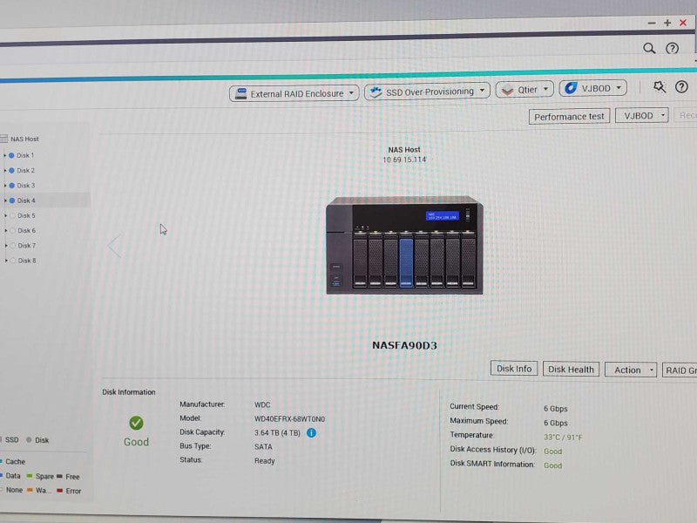Click the Manufacturer value WDC

pos(262,404)
